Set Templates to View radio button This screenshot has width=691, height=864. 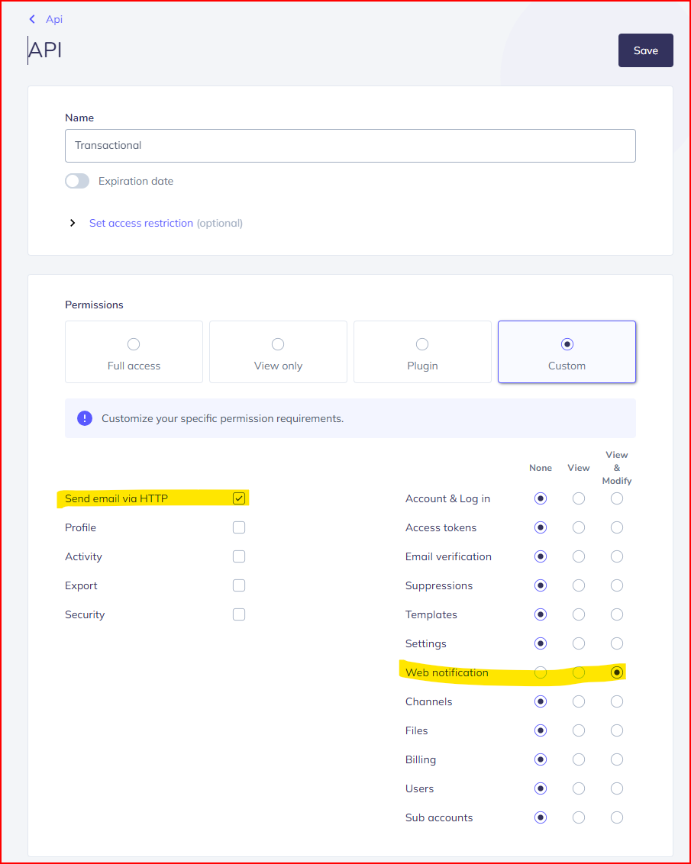(x=579, y=614)
